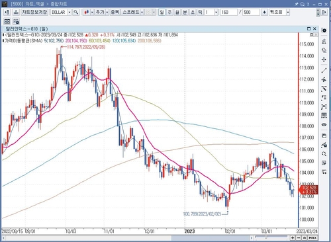Click the range measure bracket icon in the sidebar
Image resolution: width=331 pixels, height=242 pixels.
[x=324, y=106]
